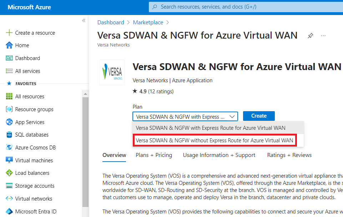Viewport: 343px width, 217px height.
Task: Click the Versa Networks publisher subtitle
Action: (x=113, y=45)
